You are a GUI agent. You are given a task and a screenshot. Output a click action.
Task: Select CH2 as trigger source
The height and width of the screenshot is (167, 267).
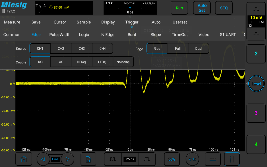(61, 48)
